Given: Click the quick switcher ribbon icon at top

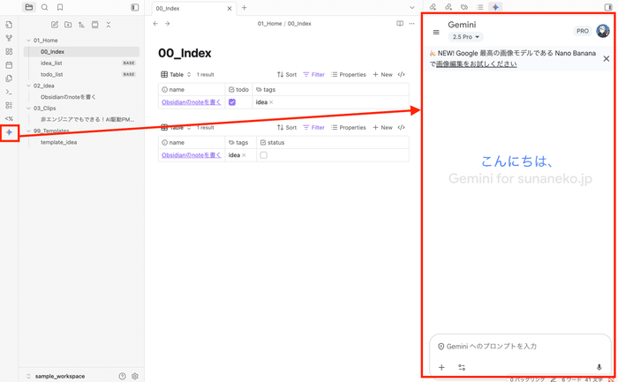Looking at the screenshot, I should (x=9, y=25).
